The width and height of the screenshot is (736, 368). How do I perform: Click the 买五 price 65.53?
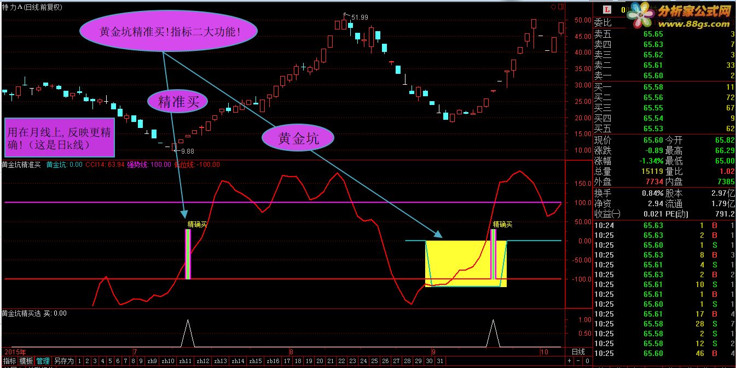[x=653, y=128]
